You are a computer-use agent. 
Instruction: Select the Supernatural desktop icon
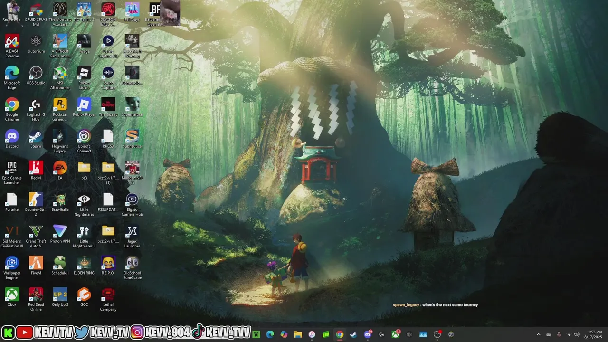pos(132,107)
